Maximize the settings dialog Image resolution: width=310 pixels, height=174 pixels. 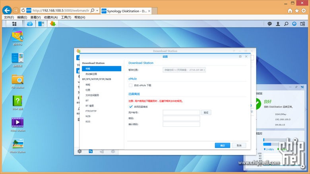(x=240, y=56)
